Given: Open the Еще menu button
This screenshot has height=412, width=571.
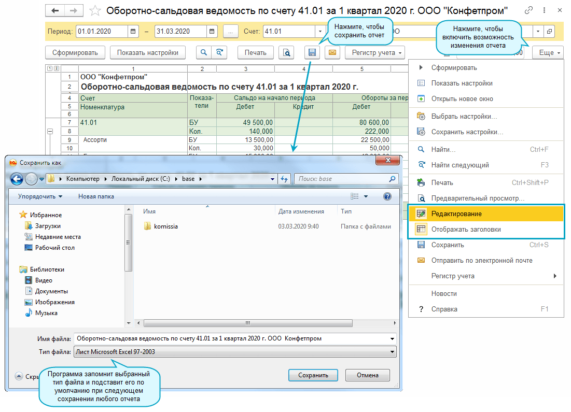Looking at the screenshot, I should 548,52.
